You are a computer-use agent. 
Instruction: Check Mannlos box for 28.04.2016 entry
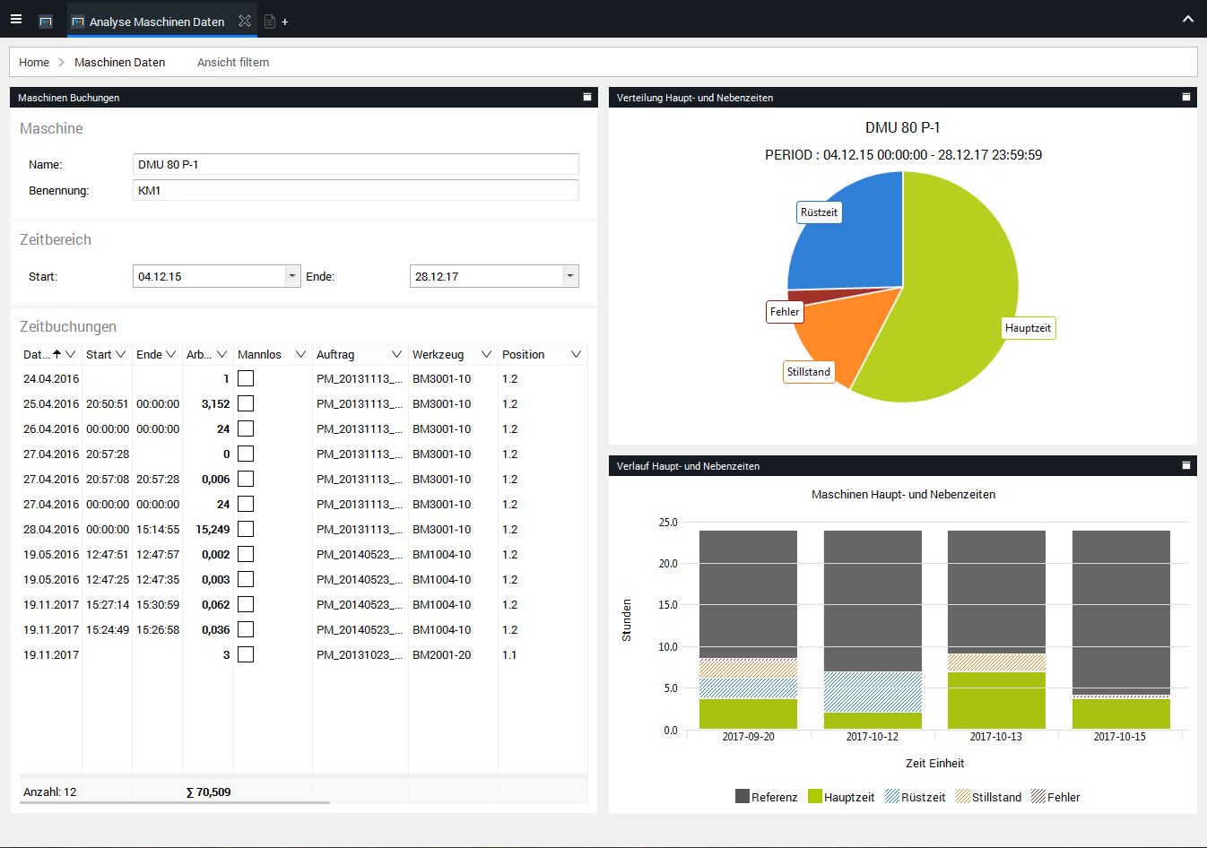(x=246, y=529)
